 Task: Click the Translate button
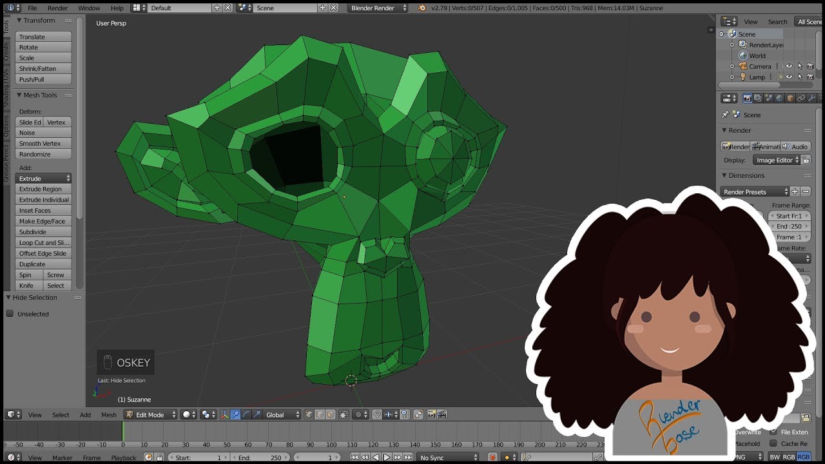coord(43,37)
